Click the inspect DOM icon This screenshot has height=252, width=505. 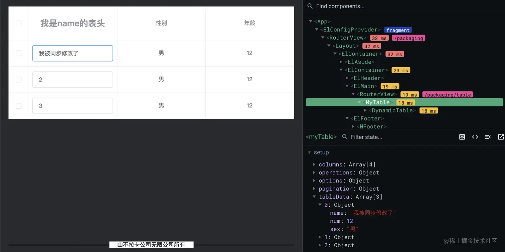[488, 137]
